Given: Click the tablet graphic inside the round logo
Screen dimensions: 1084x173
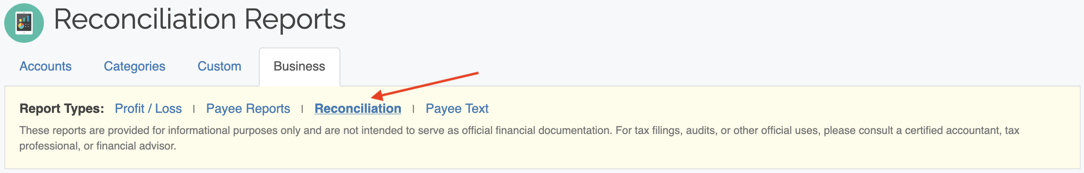Looking at the screenshot, I should [x=24, y=23].
